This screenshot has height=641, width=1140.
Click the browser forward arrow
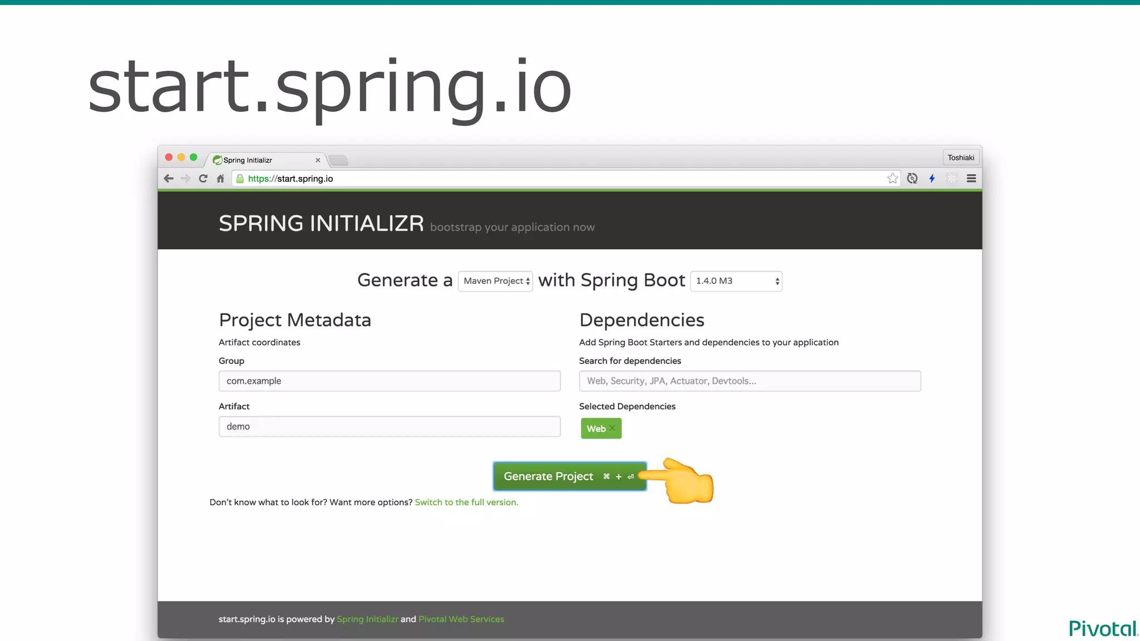pyautogui.click(x=186, y=179)
